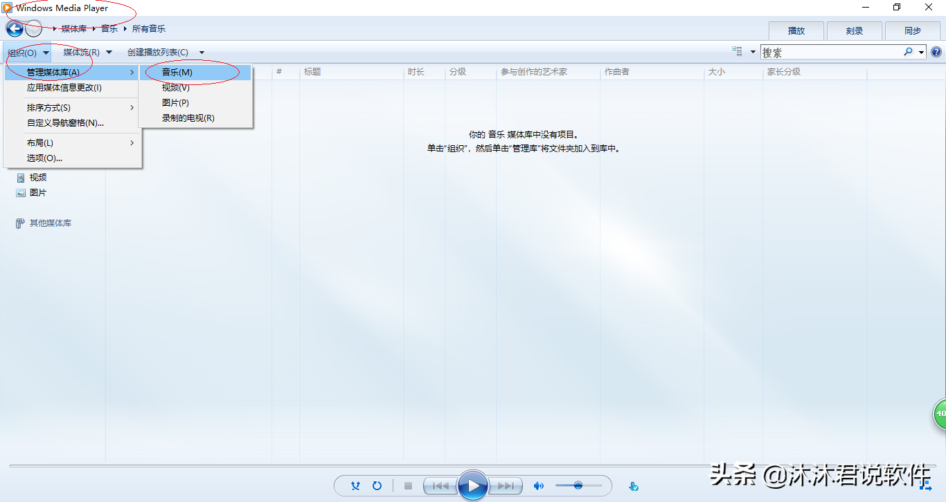Image resolution: width=946 pixels, height=502 pixels.
Task: Click 媒体库 in the breadcrumb path
Action: 74,29
